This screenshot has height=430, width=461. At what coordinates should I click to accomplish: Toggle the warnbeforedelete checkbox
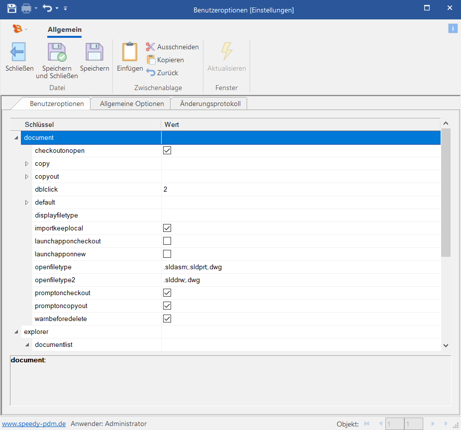tap(167, 319)
